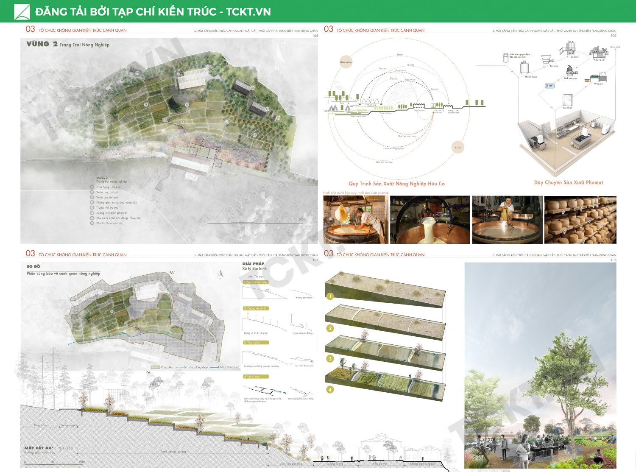Click the legend marker next to 'Nhà hàng - cà phê'

[x=92, y=187]
